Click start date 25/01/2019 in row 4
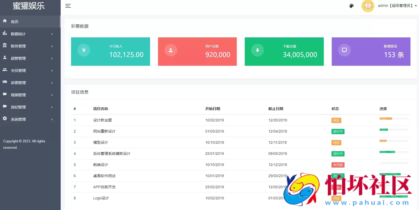Screen dimensions: 419x210 point(214,154)
